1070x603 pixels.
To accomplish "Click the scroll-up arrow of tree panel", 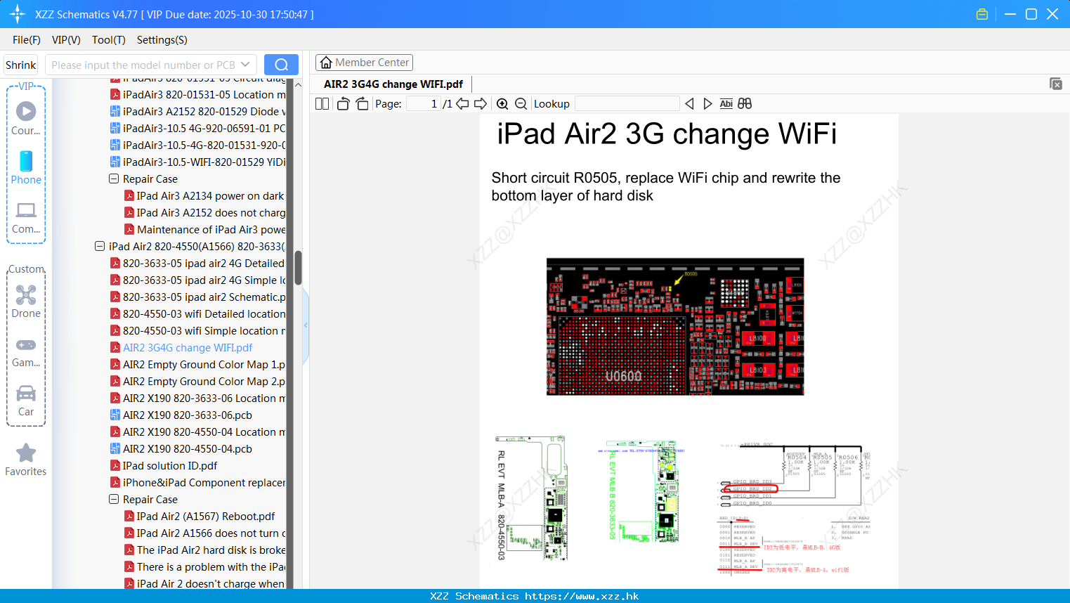I will point(298,84).
